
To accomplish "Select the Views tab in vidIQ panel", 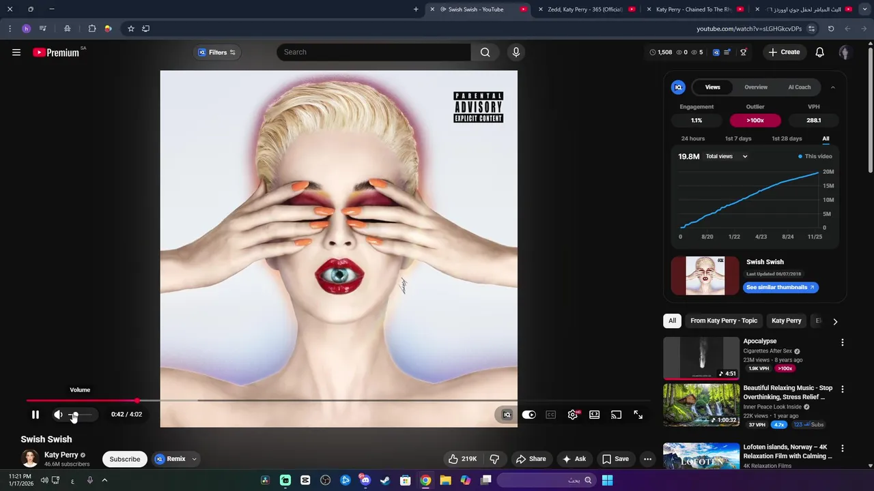I will coord(712,87).
